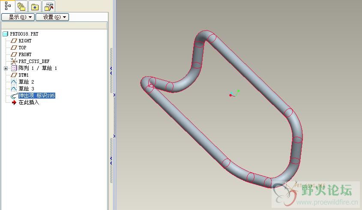Click the PRT0018.PRT part icon

5,34
